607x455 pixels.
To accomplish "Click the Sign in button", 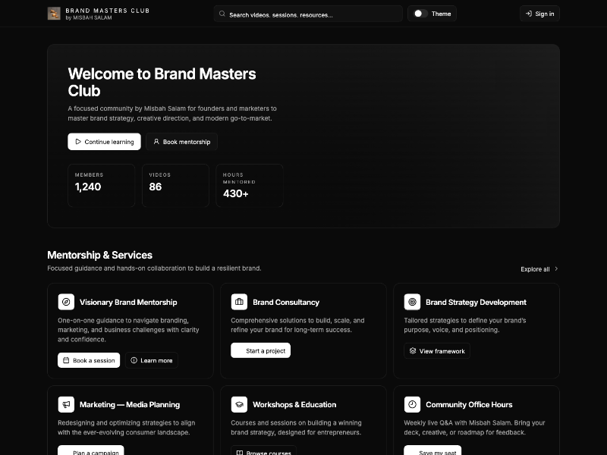I will coord(539,14).
